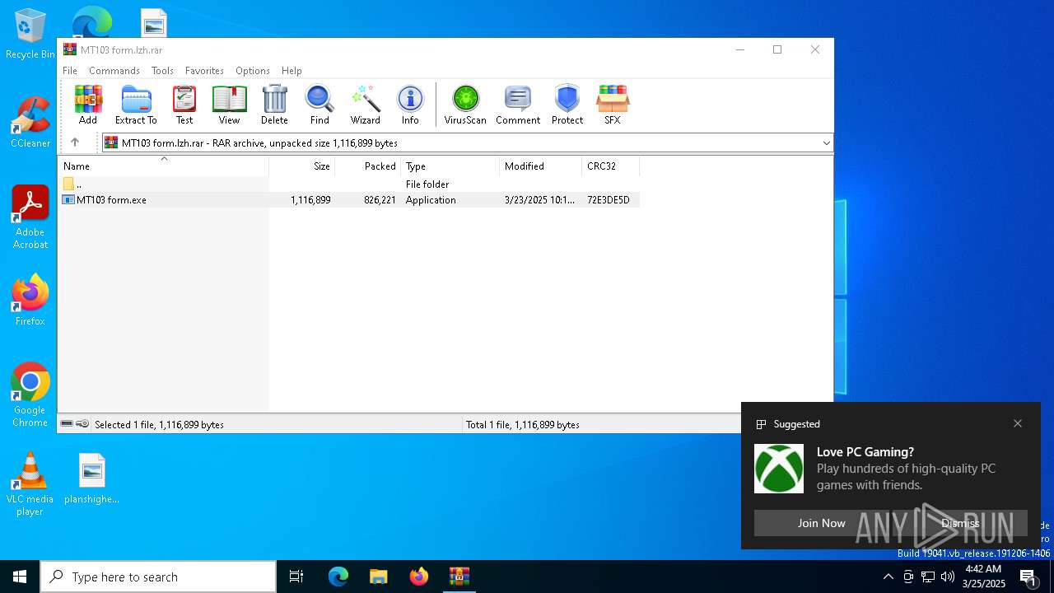The image size is (1054, 593).
Task: Select the MT103 form.exe file row
Action: click(x=349, y=200)
